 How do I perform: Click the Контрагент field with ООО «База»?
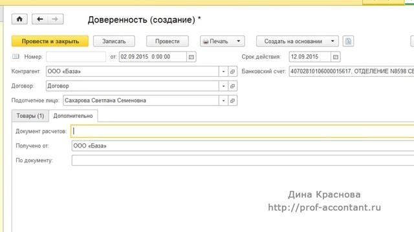[x=133, y=72]
